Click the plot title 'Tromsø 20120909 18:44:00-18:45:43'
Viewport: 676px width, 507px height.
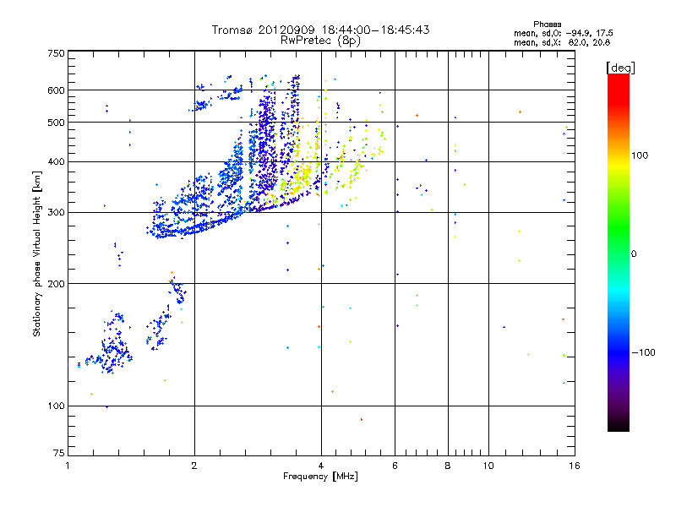point(320,30)
